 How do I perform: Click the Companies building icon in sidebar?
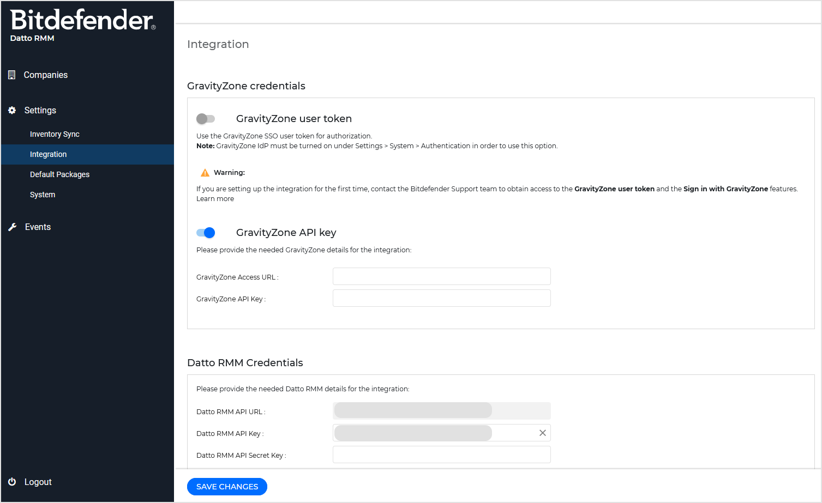click(x=11, y=75)
